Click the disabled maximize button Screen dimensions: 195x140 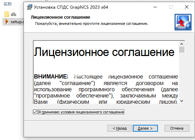171,7
